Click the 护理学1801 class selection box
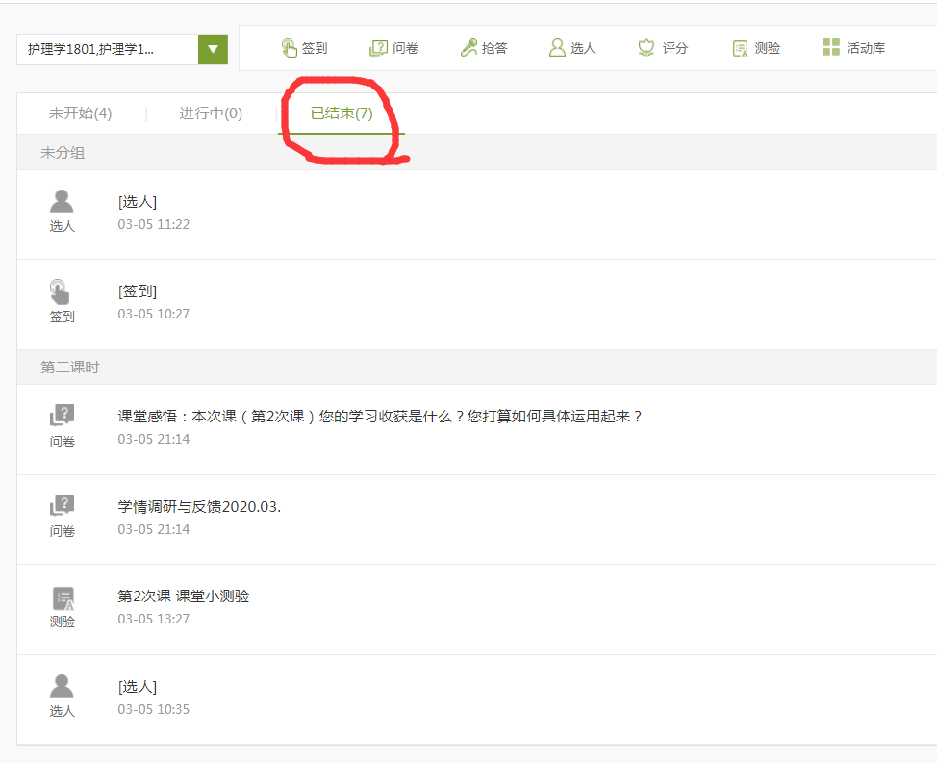The height and width of the screenshot is (763, 937). coord(107,49)
